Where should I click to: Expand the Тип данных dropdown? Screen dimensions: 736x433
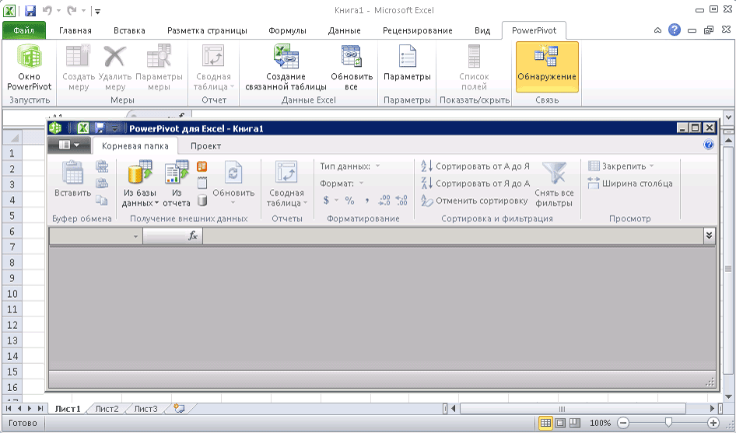[350, 166]
